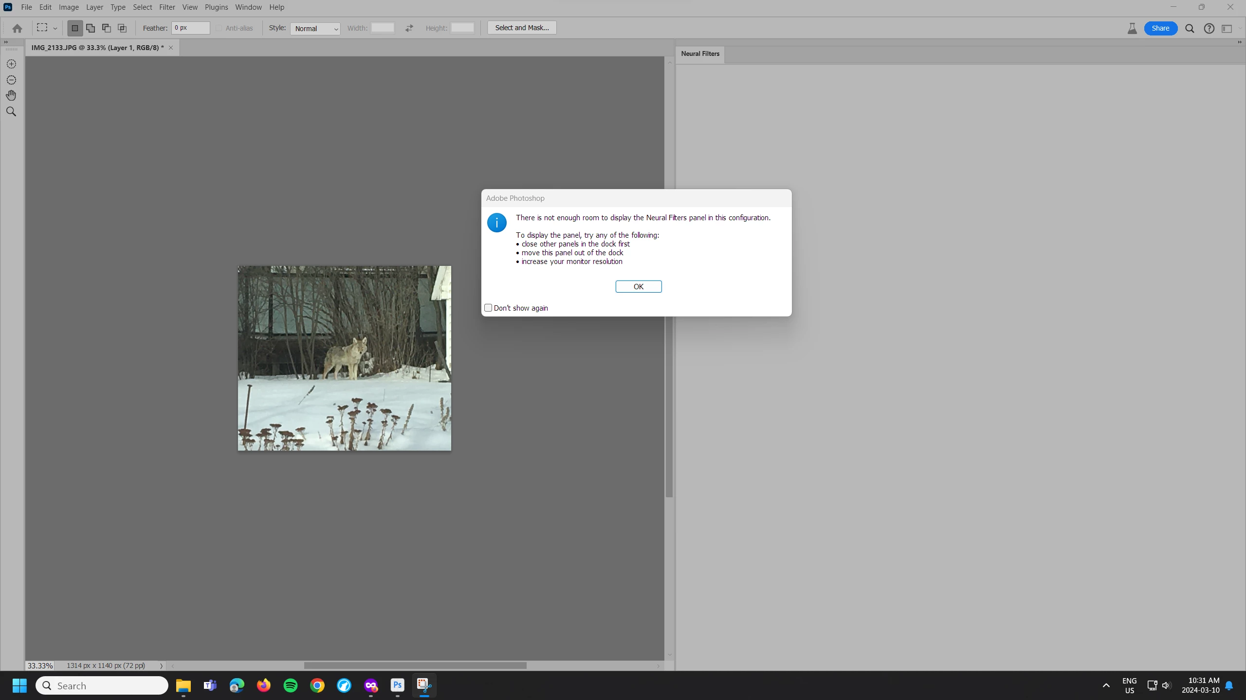
Task: Click the Zoom Out tool icon
Action: (x=11, y=80)
